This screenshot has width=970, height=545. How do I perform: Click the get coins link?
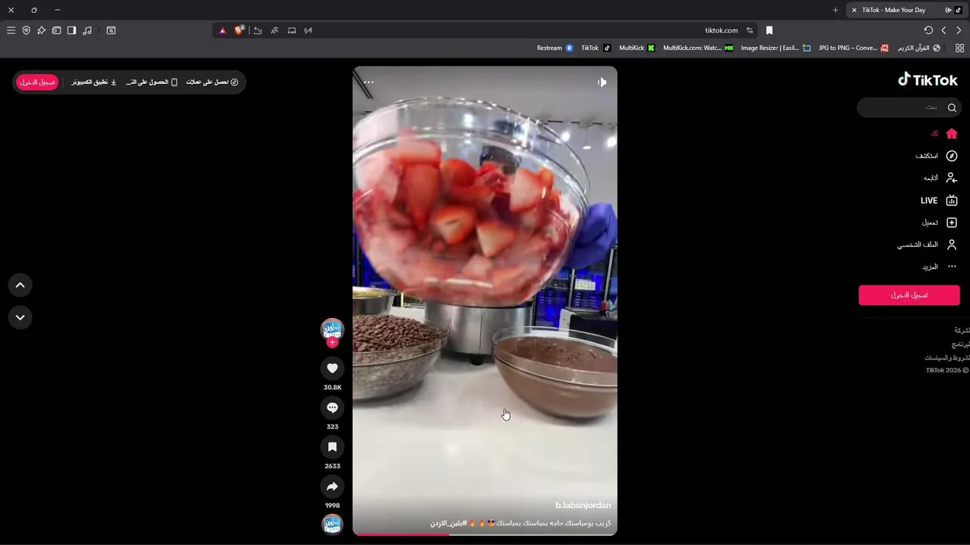pos(212,82)
